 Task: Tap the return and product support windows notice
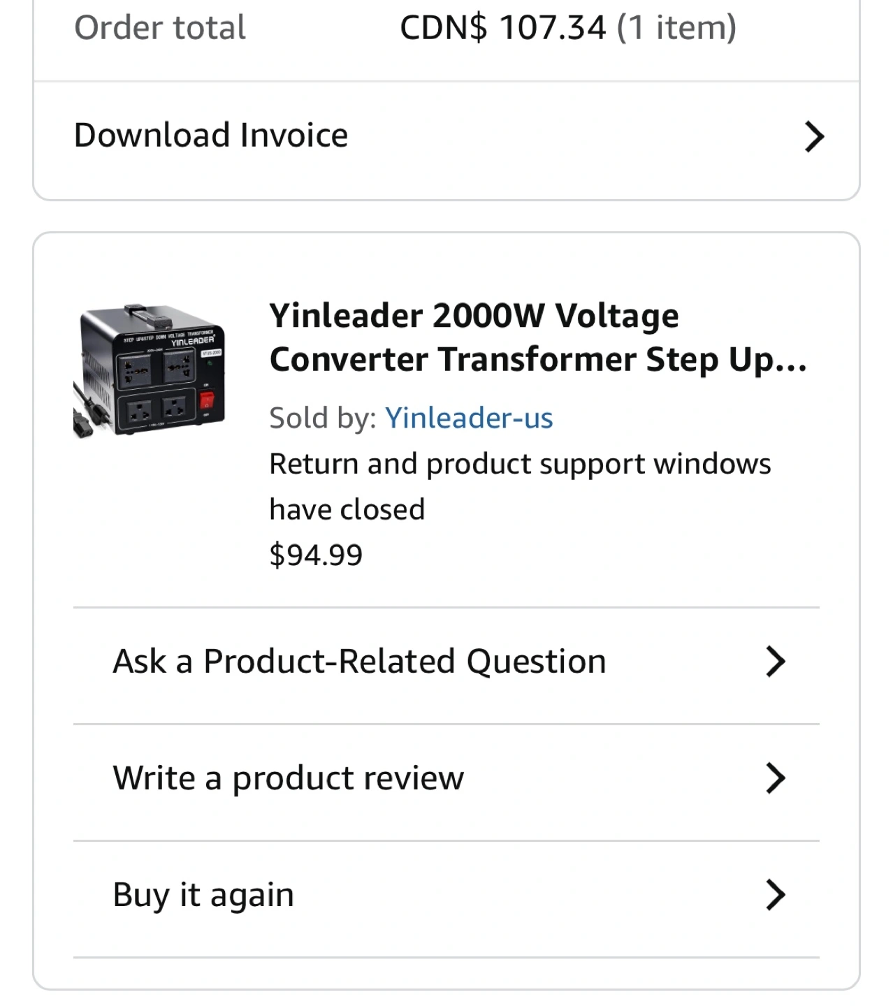point(519,486)
